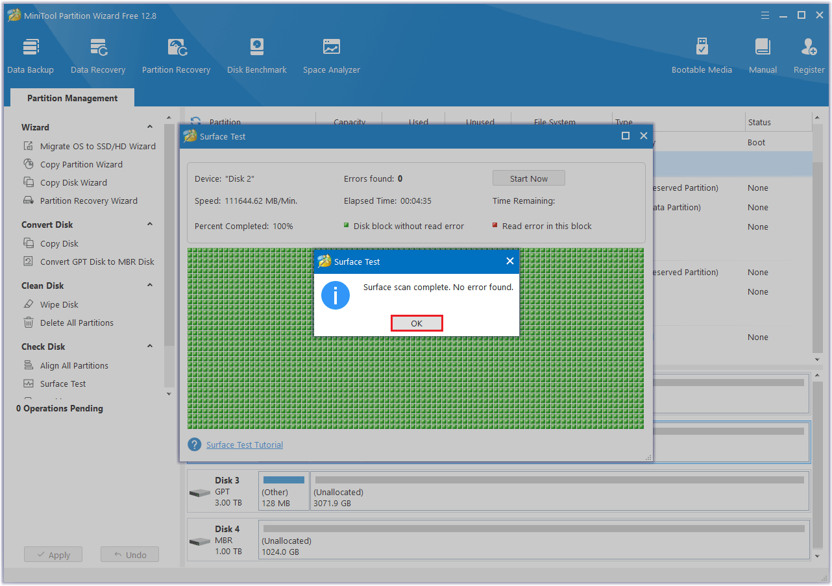The width and height of the screenshot is (832, 586).
Task: Select Convert GPT Disk to MBR Disk
Action: click(97, 262)
